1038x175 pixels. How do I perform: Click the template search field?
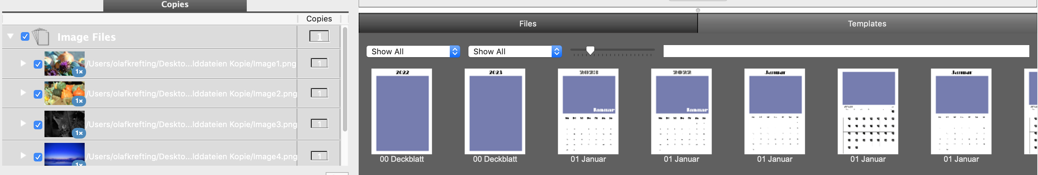pos(846,51)
